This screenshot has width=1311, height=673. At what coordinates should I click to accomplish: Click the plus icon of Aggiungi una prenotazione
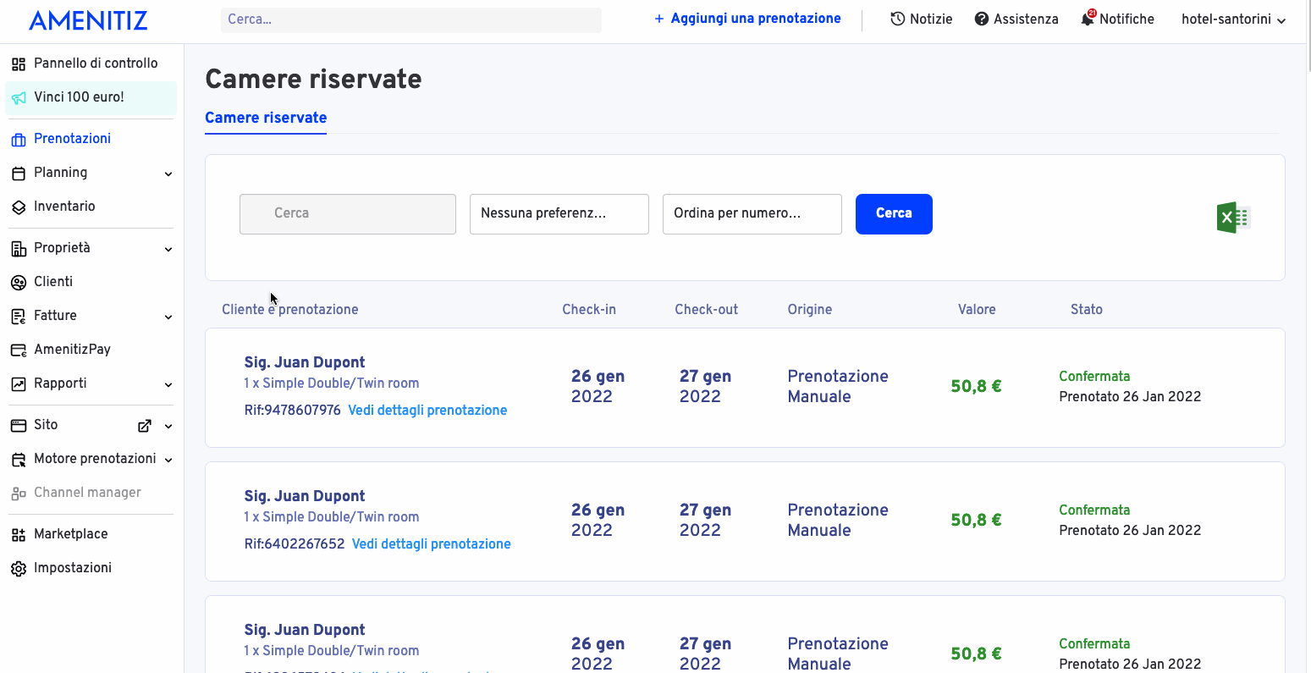pyautogui.click(x=659, y=19)
